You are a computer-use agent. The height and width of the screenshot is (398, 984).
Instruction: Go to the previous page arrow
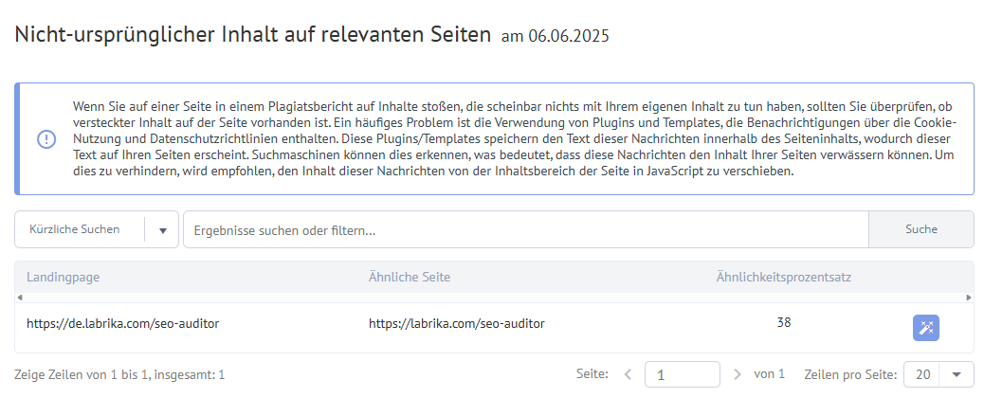pyautogui.click(x=628, y=374)
